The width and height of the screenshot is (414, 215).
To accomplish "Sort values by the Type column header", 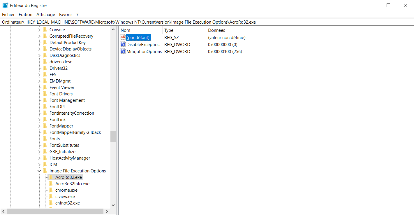I will click(x=184, y=30).
